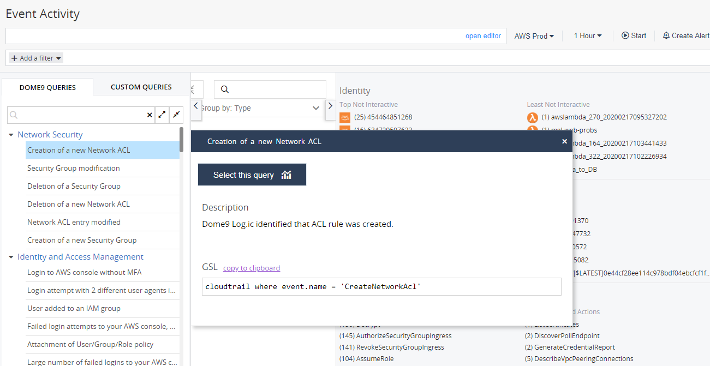
Task: Click the magnifier icon in the middle search box
Action: coord(224,89)
